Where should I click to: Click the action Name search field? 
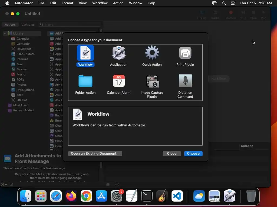click(70, 25)
